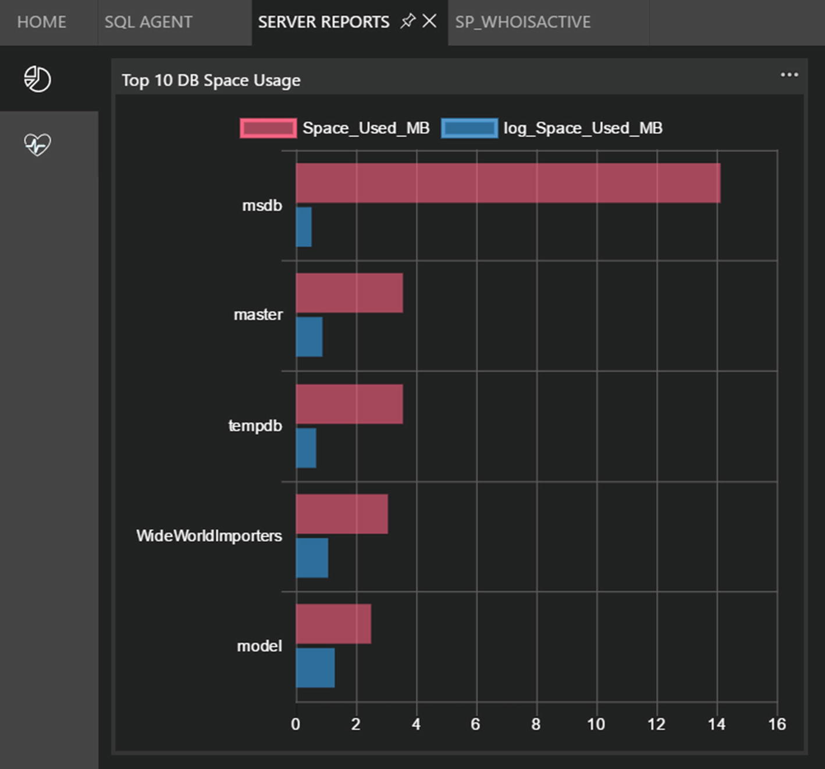Click the master axis label

tap(258, 315)
